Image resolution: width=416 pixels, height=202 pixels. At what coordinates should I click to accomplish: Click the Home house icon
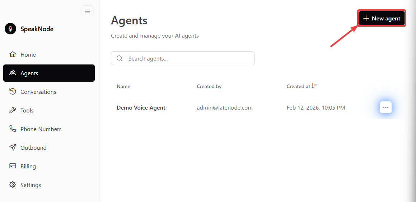[x=13, y=54]
